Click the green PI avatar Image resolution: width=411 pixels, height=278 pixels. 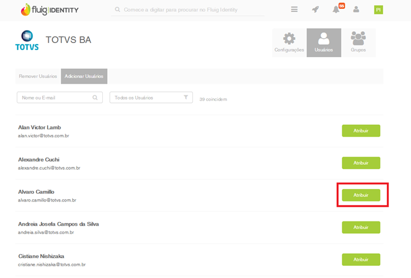[378, 9]
